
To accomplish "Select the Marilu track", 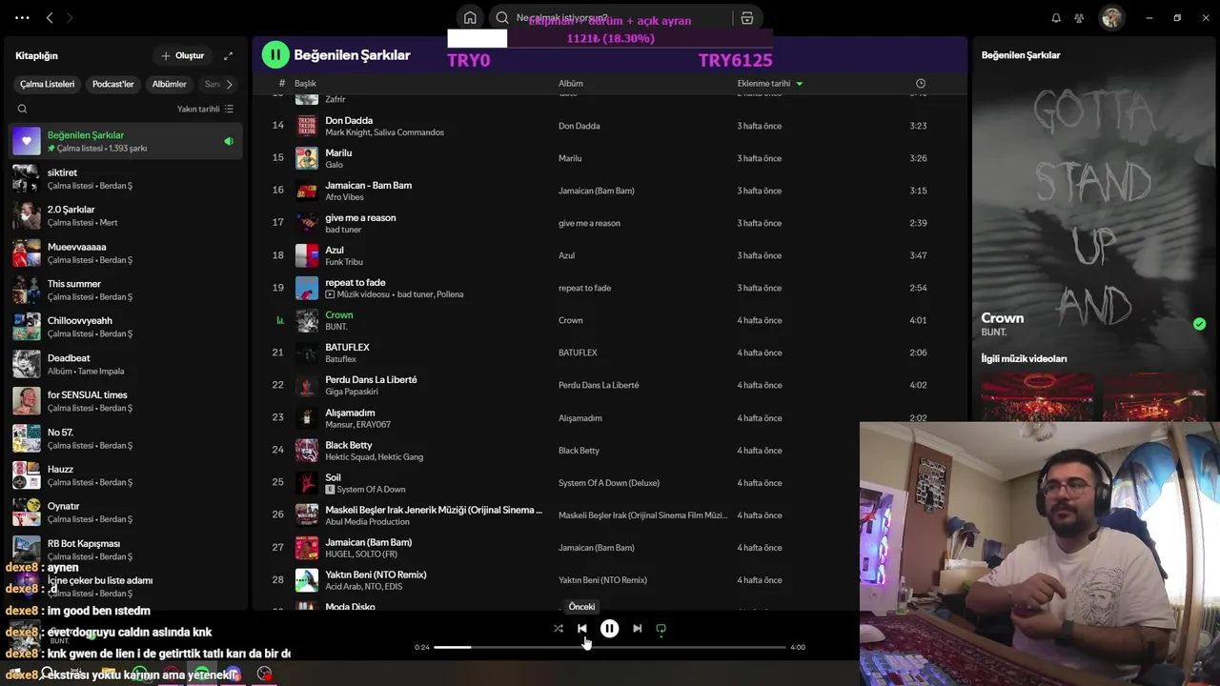I will [x=338, y=152].
